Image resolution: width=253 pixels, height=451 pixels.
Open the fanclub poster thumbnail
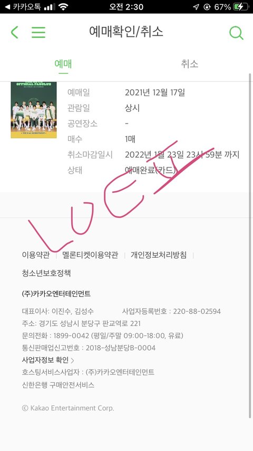pos(34,110)
